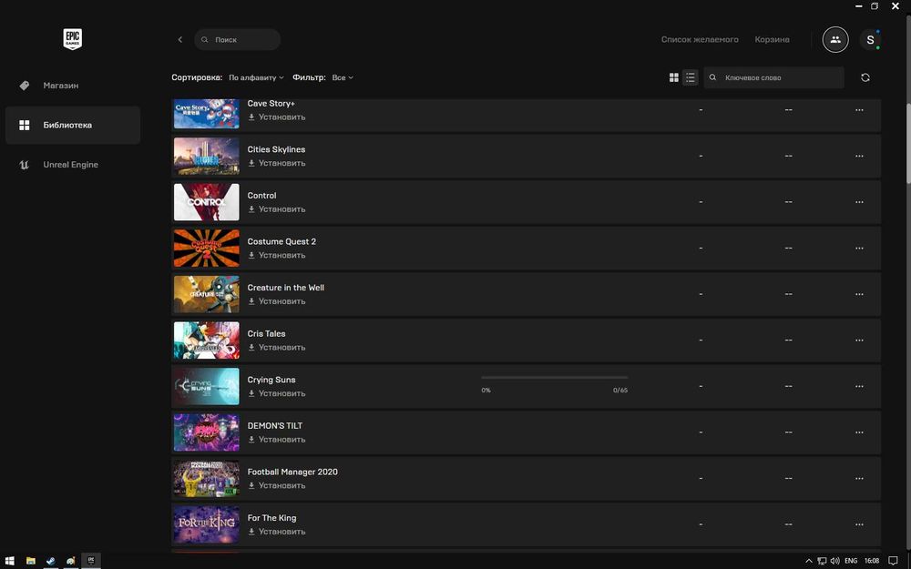Install Crying Suns via Установить
The width and height of the screenshot is (911, 569).
pyautogui.click(x=277, y=393)
